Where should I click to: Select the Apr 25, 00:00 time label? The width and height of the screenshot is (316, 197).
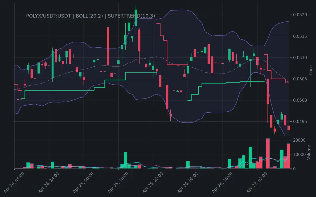83,183
